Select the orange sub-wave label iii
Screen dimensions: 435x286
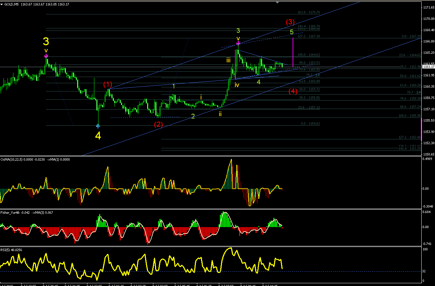pos(228,60)
